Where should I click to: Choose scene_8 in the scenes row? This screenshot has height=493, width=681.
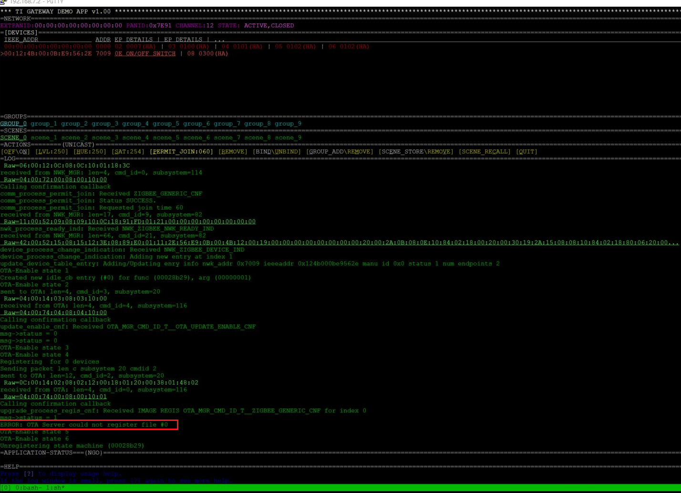pos(258,137)
